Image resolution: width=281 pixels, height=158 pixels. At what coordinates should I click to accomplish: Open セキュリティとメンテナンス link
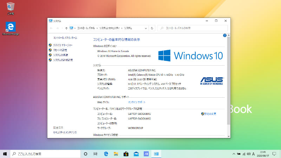point(65,132)
